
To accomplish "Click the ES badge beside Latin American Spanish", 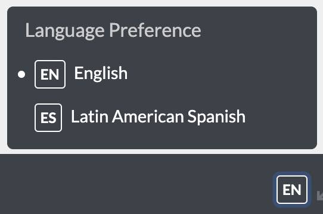I will click(48, 118).
